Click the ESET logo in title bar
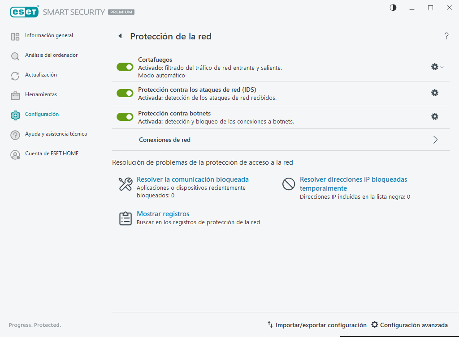Image resolution: width=459 pixels, height=337 pixels. 24,12
